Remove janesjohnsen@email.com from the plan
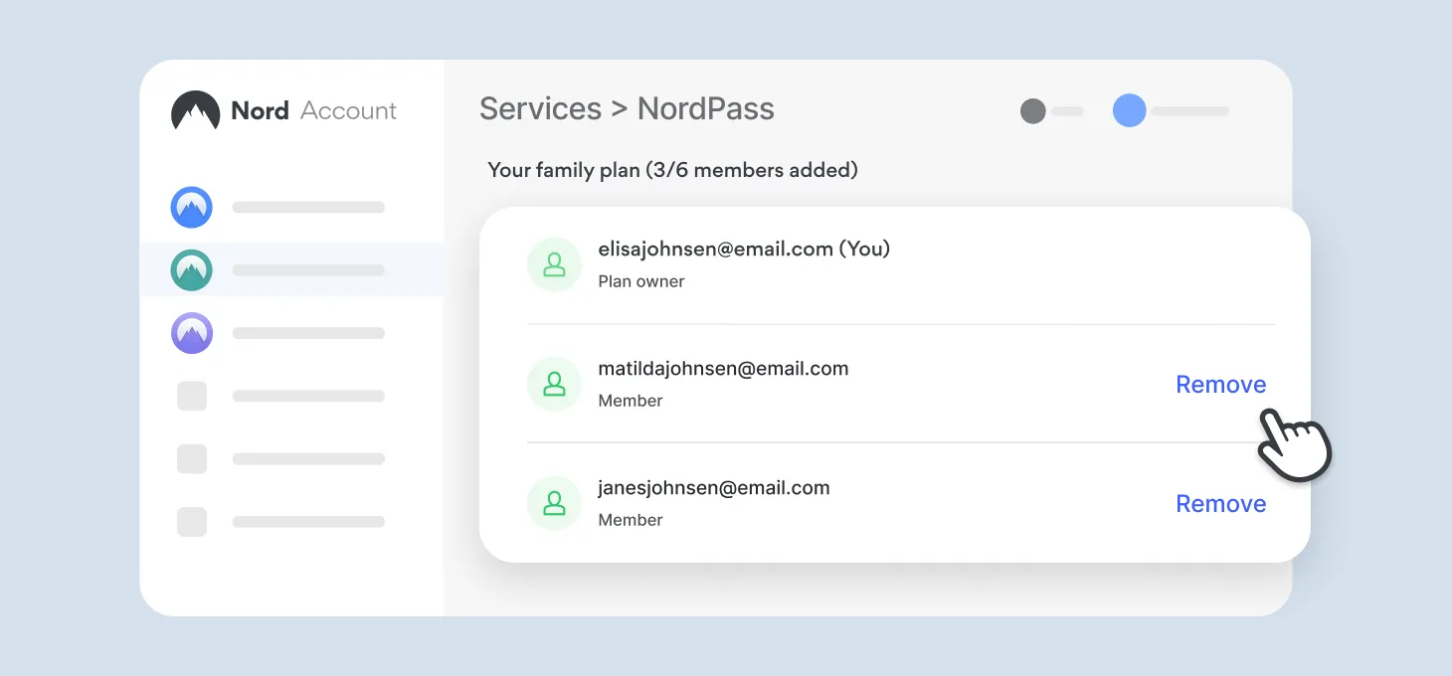This screenshot has width=1452, height=676. 1220,504
